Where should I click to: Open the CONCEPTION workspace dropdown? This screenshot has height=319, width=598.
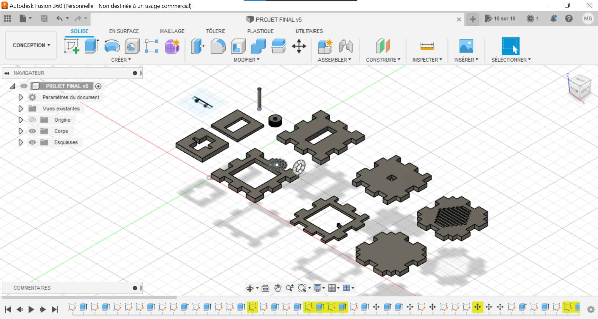31,45
